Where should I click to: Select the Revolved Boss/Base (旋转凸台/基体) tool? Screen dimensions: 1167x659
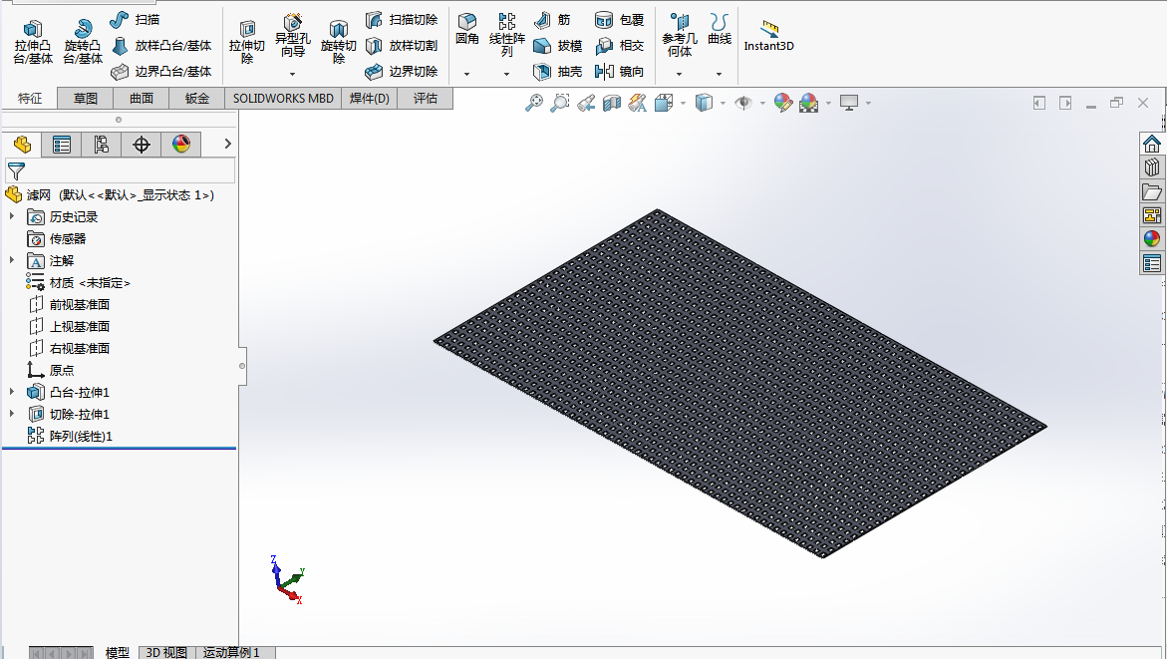pyautogui.click(x=83, y=43)
